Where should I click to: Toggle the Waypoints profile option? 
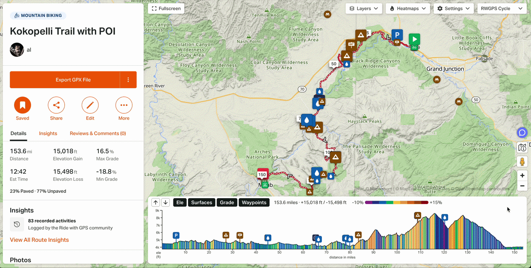click(x=254, y=202)
